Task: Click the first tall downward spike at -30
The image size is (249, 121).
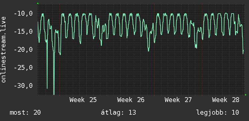Action: (47, 88)
